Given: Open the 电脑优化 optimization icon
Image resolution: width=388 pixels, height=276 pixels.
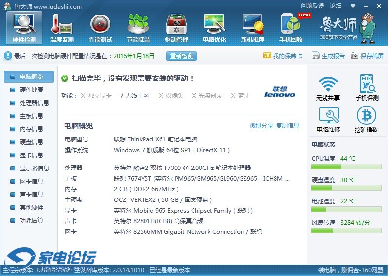Looking at the screenshot, I should 214,28.
